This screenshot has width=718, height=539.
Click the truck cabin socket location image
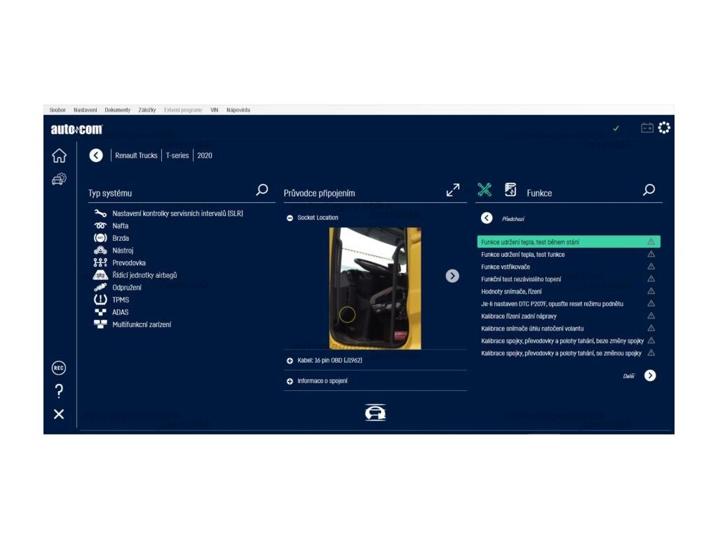pos(375,288)
